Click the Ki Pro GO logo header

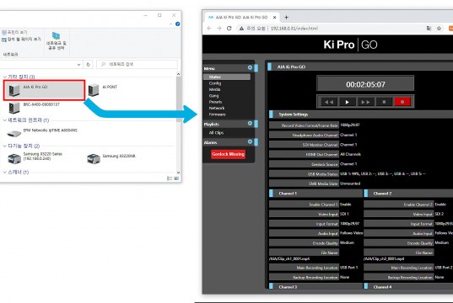click(x=350, y=45)
